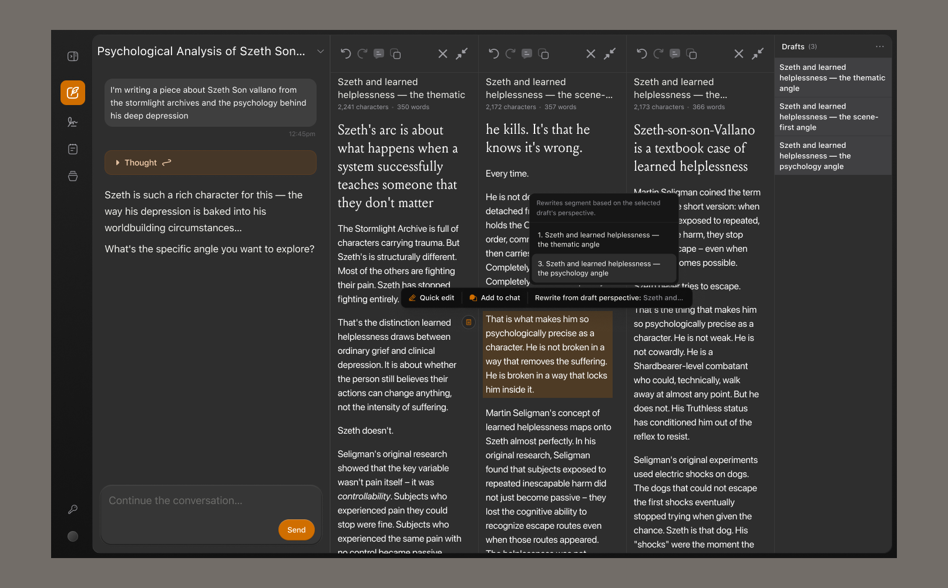Toggle the sidebar panel icon at top left

point(73,56)
